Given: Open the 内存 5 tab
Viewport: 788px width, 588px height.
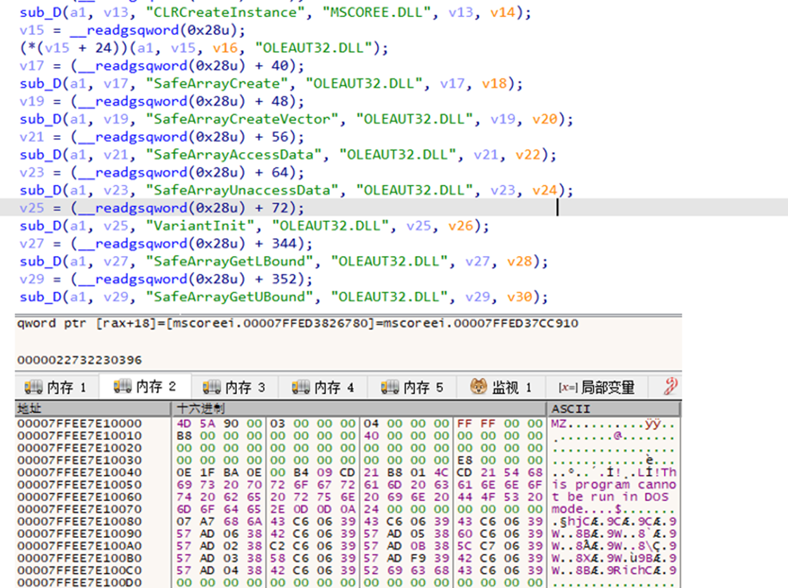Looking at the screenshot, I should (412, 387).
